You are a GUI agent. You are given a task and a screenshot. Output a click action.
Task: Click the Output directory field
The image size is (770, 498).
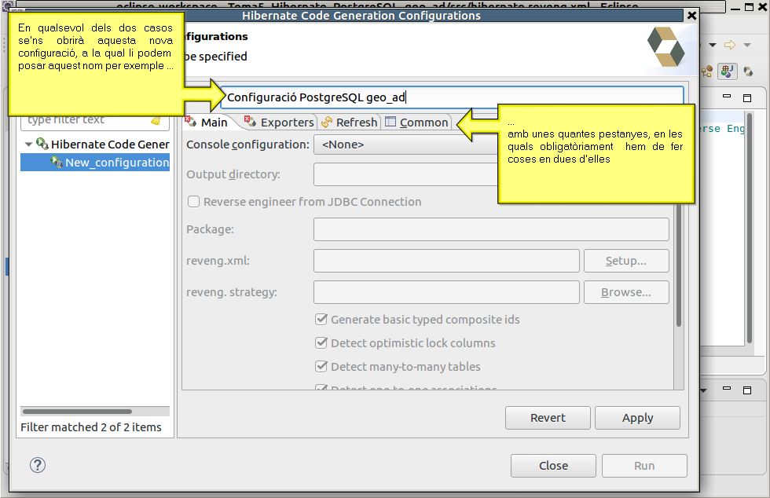coord(405,174)
